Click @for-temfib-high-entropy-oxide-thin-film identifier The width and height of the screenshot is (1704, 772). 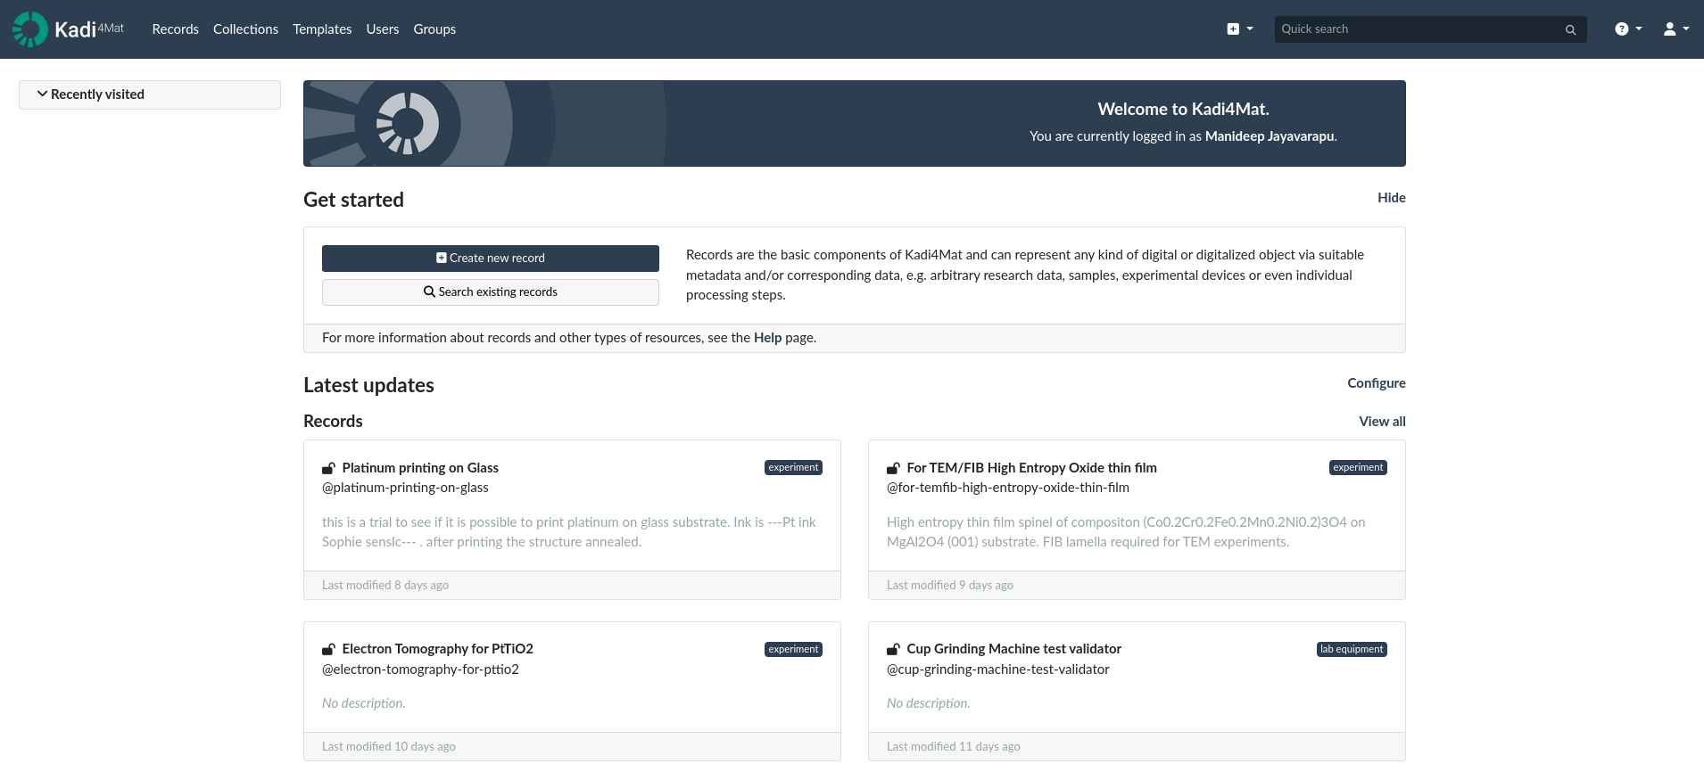[1008, 488]
